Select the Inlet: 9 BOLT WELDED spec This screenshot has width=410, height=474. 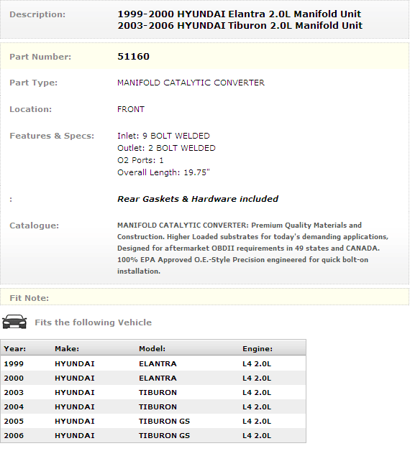[163, 136]
